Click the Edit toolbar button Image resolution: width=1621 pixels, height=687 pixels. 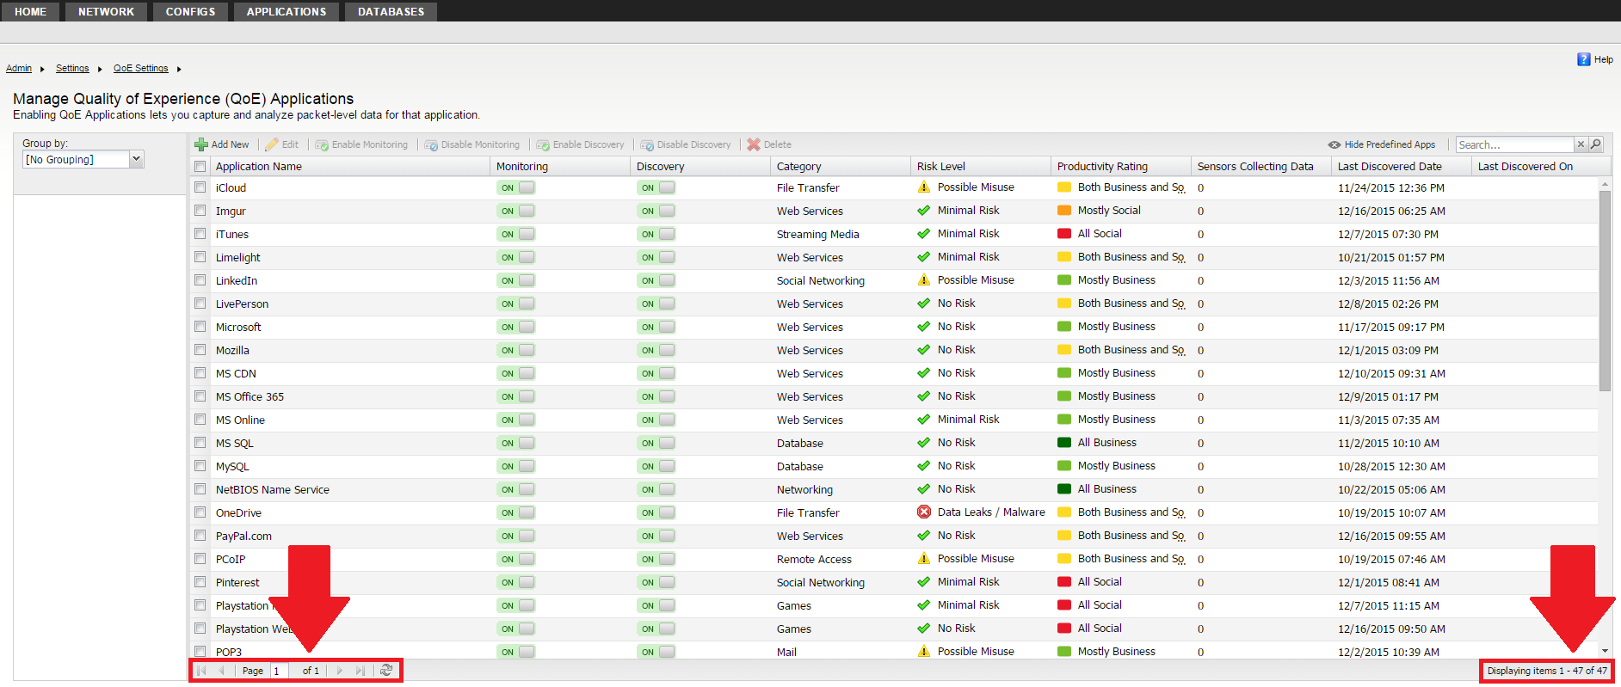[282, 144]
